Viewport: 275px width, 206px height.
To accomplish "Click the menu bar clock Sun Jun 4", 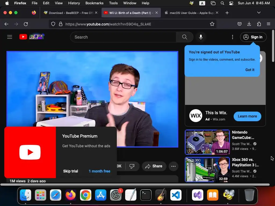I will click(x=254, y=3).
